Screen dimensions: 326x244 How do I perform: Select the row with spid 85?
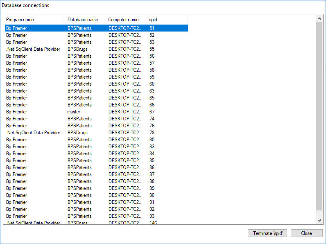click(97, 160)
